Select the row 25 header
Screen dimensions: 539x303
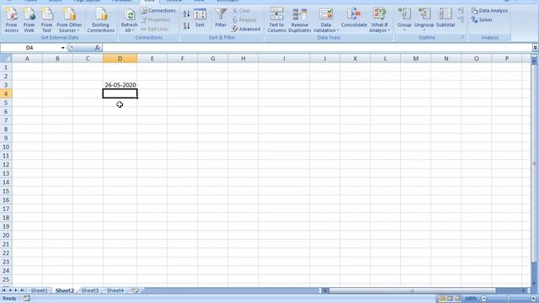(6, 279)
